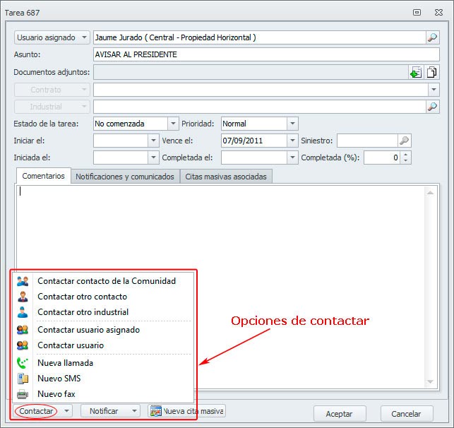Open the Iniciada el date picker arrow
This screenshot has width=454, height=428.
coord(153,157)
